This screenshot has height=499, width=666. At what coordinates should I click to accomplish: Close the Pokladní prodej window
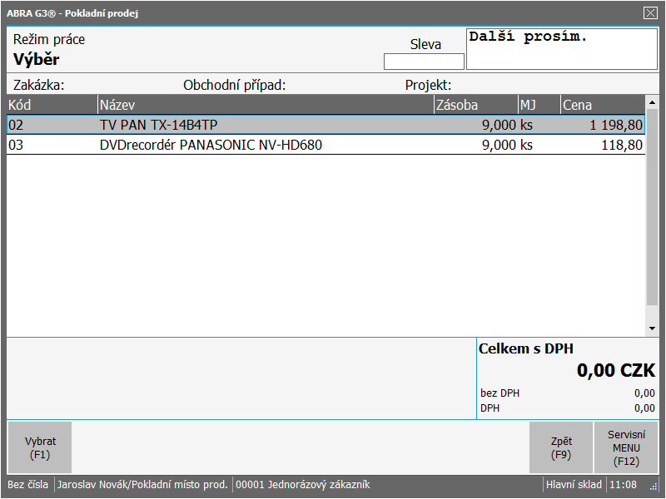[650, 12]
